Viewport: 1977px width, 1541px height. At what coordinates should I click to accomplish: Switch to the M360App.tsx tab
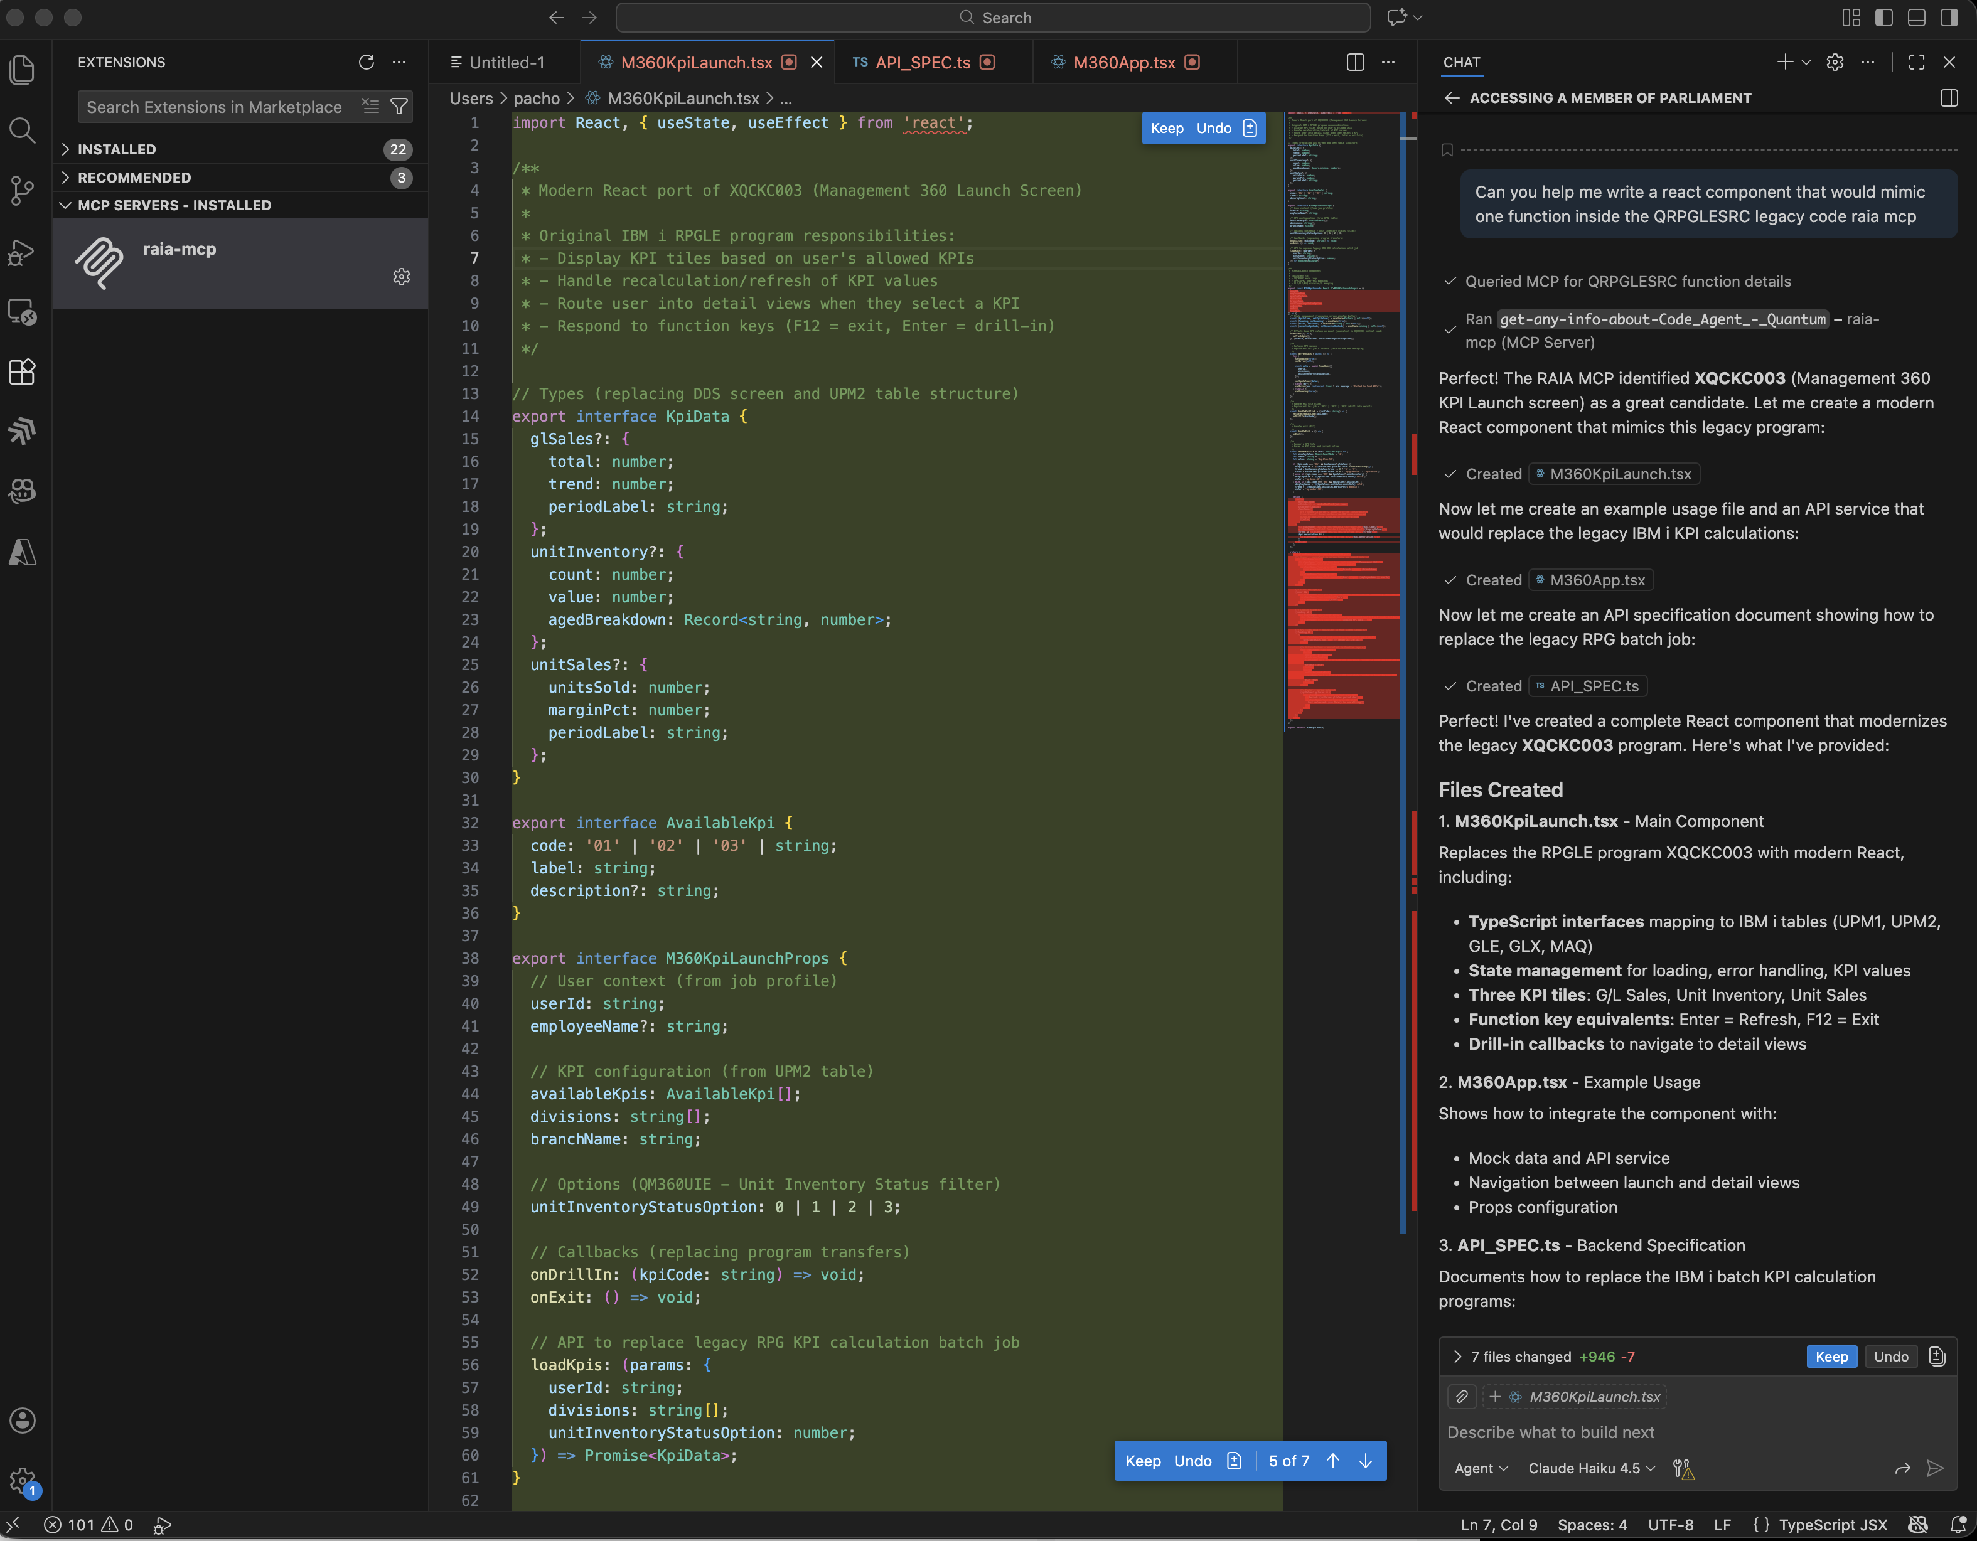tap(1123, 63)
